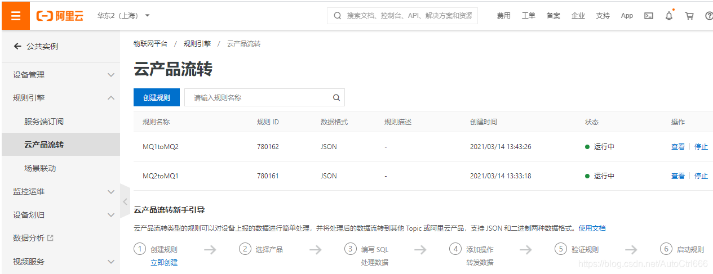Click the MQ1toMQ2 rule name
The height and width of the screenshot is (274, 713).
point(161,147)
